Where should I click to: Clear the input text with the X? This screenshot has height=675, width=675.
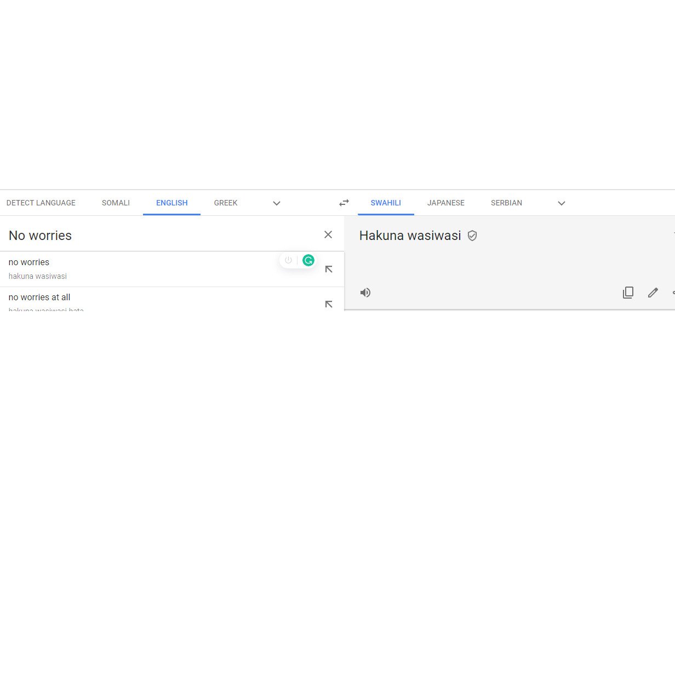[x=328, y=234]
